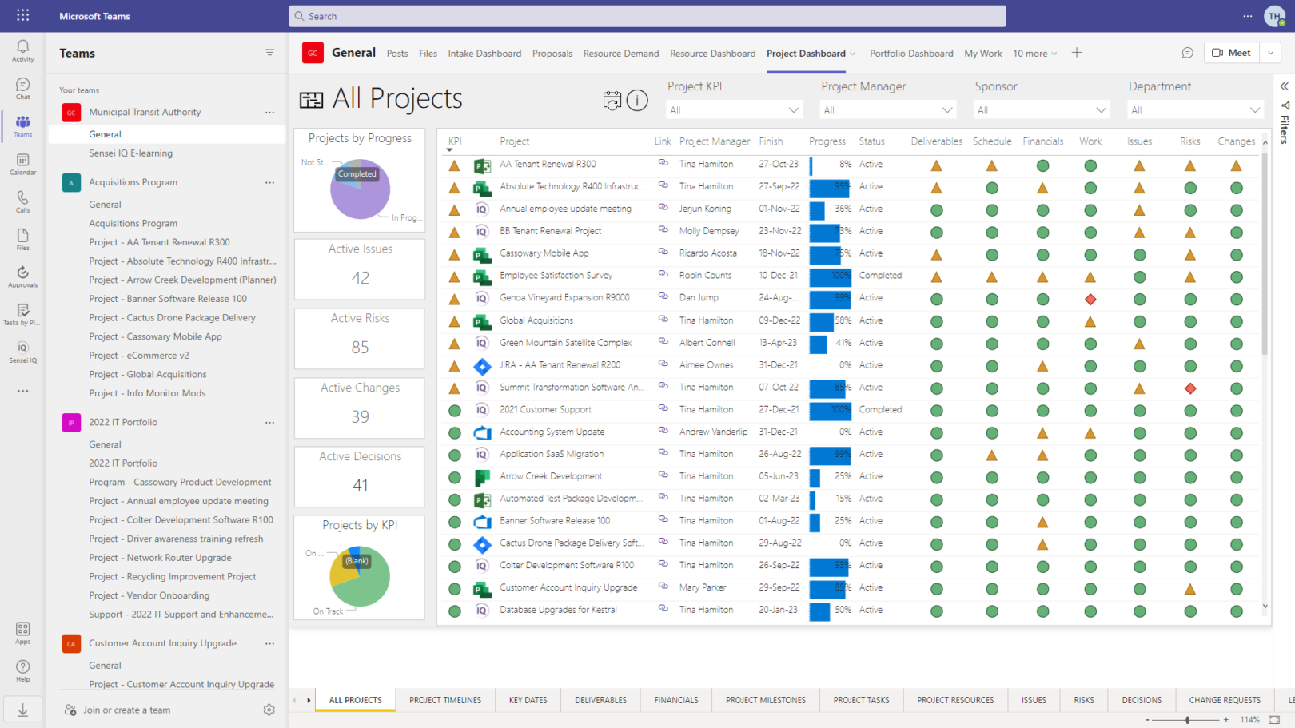This screenshot has width=1295, height=728.
Task: Click the zoom in plus button
Action: pyautogui.click(x=1225, y=720)
